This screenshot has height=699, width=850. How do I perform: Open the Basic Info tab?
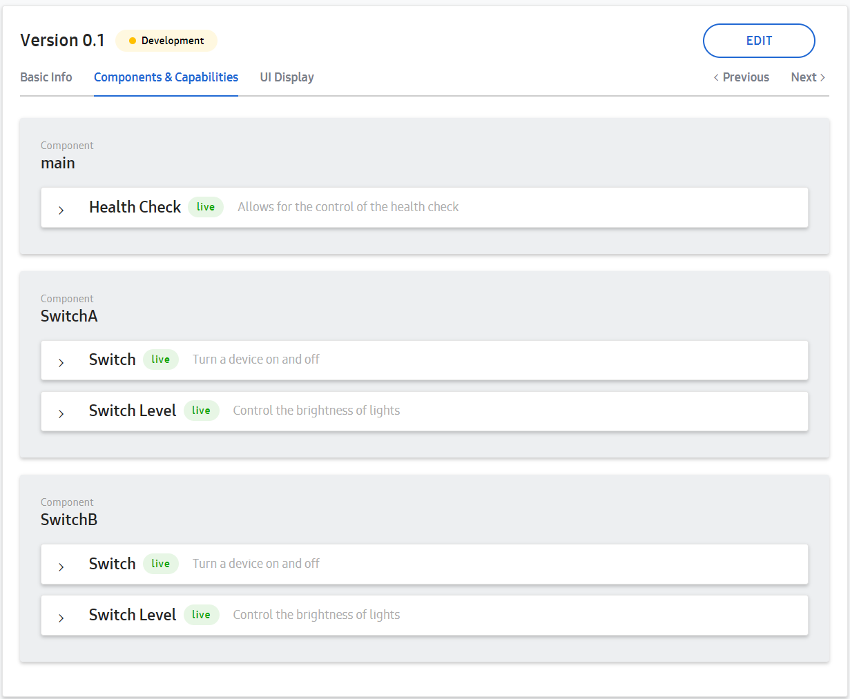pyautogui.click(x=46, y=77)
